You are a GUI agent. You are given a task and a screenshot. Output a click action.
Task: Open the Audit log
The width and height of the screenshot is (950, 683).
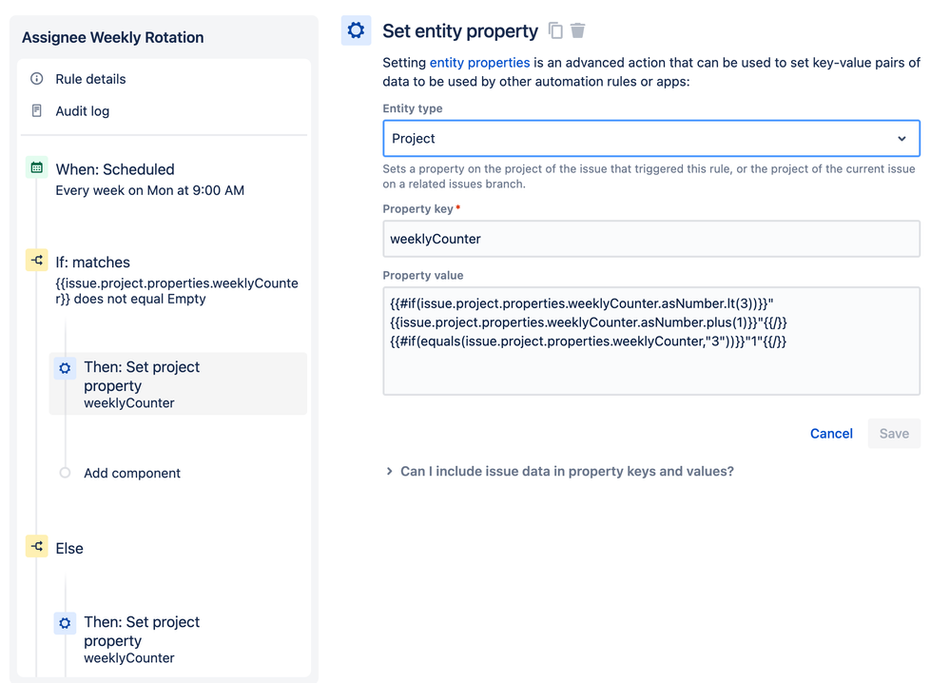coord(82,111)
